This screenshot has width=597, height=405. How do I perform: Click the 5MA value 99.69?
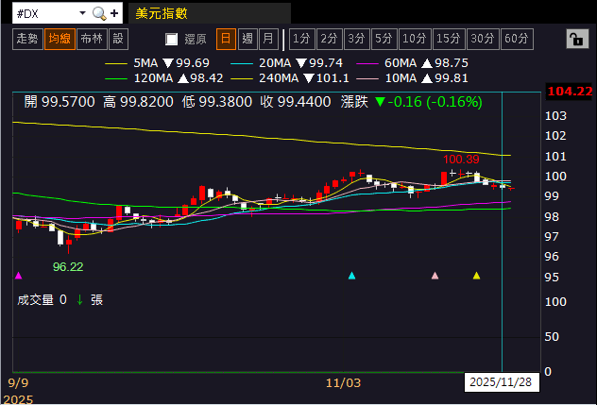tap(193, 63)
